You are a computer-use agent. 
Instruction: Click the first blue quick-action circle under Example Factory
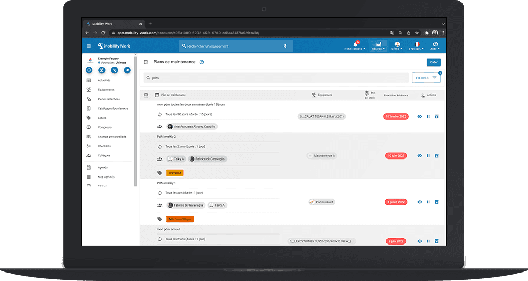pyautogui.click(x=89, y=70)
